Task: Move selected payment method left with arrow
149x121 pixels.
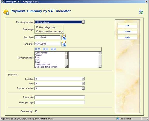Action: pyautogui.click(x=44, y=49)
